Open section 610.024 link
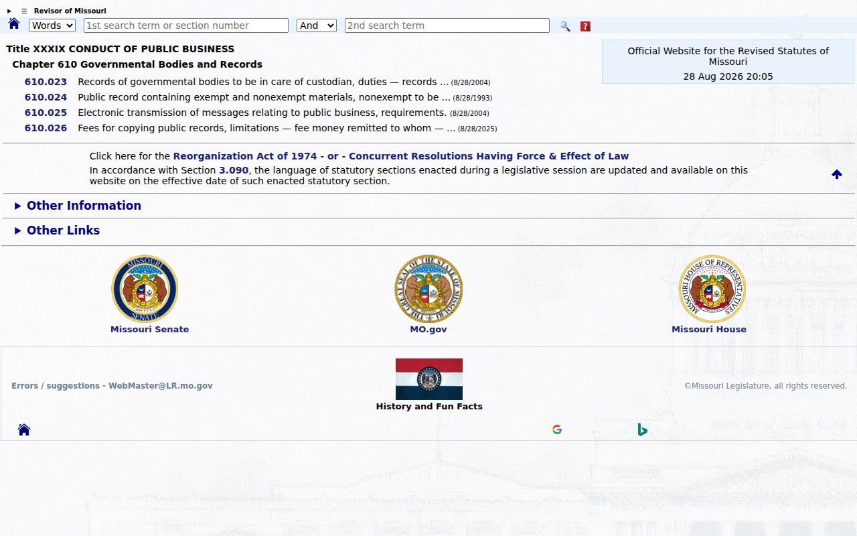Image resolution: width=857 pixels, height=536 pixels. 46,97
